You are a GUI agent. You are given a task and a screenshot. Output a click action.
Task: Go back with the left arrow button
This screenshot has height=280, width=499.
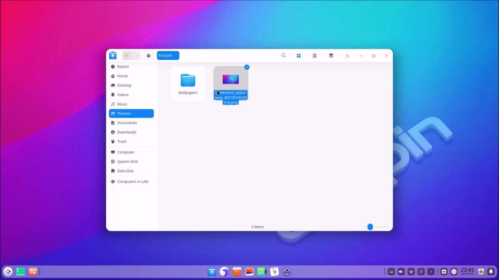tap(127, 55)
